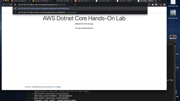This screenshot has width=180, height=101.
Task: Switch to the Connecting to RDS tab
Action: point(105,1)
